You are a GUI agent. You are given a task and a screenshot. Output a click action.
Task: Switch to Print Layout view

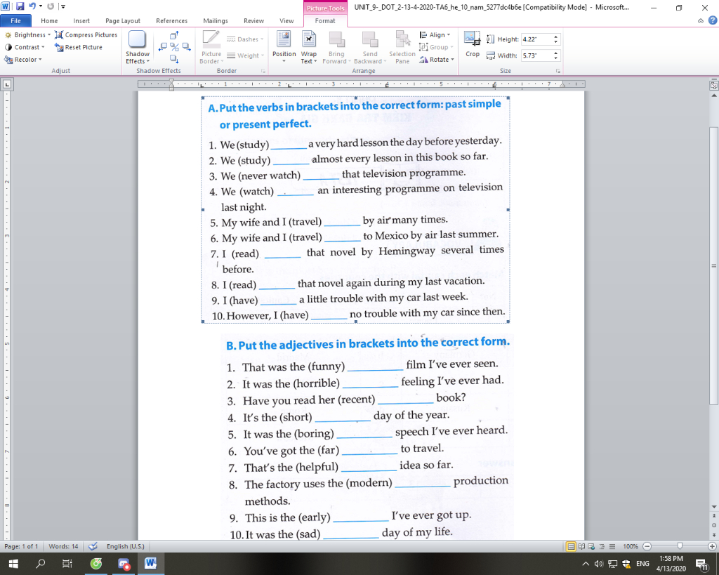pos(571,546)
